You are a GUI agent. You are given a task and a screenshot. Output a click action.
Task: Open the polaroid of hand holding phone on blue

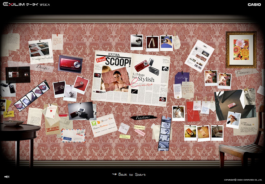click(x=166, y=43)
